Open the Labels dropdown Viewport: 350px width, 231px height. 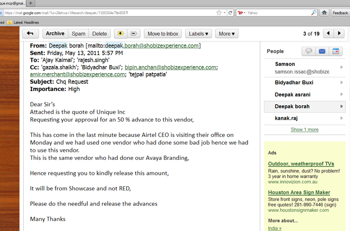pos(198,33)
